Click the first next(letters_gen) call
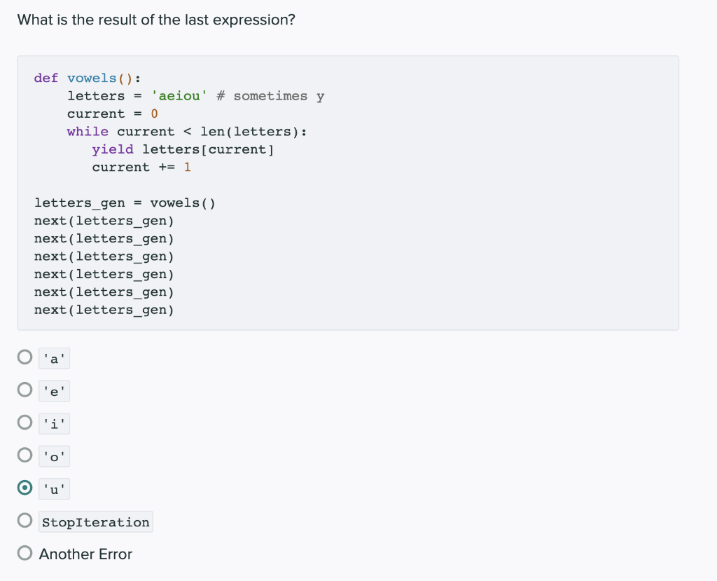 pos(104,220)
